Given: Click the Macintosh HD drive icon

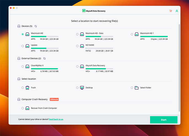Looking at the screenshot, I should (27, 34).
